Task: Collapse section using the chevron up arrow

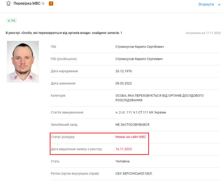Action: tap(219, 4)
